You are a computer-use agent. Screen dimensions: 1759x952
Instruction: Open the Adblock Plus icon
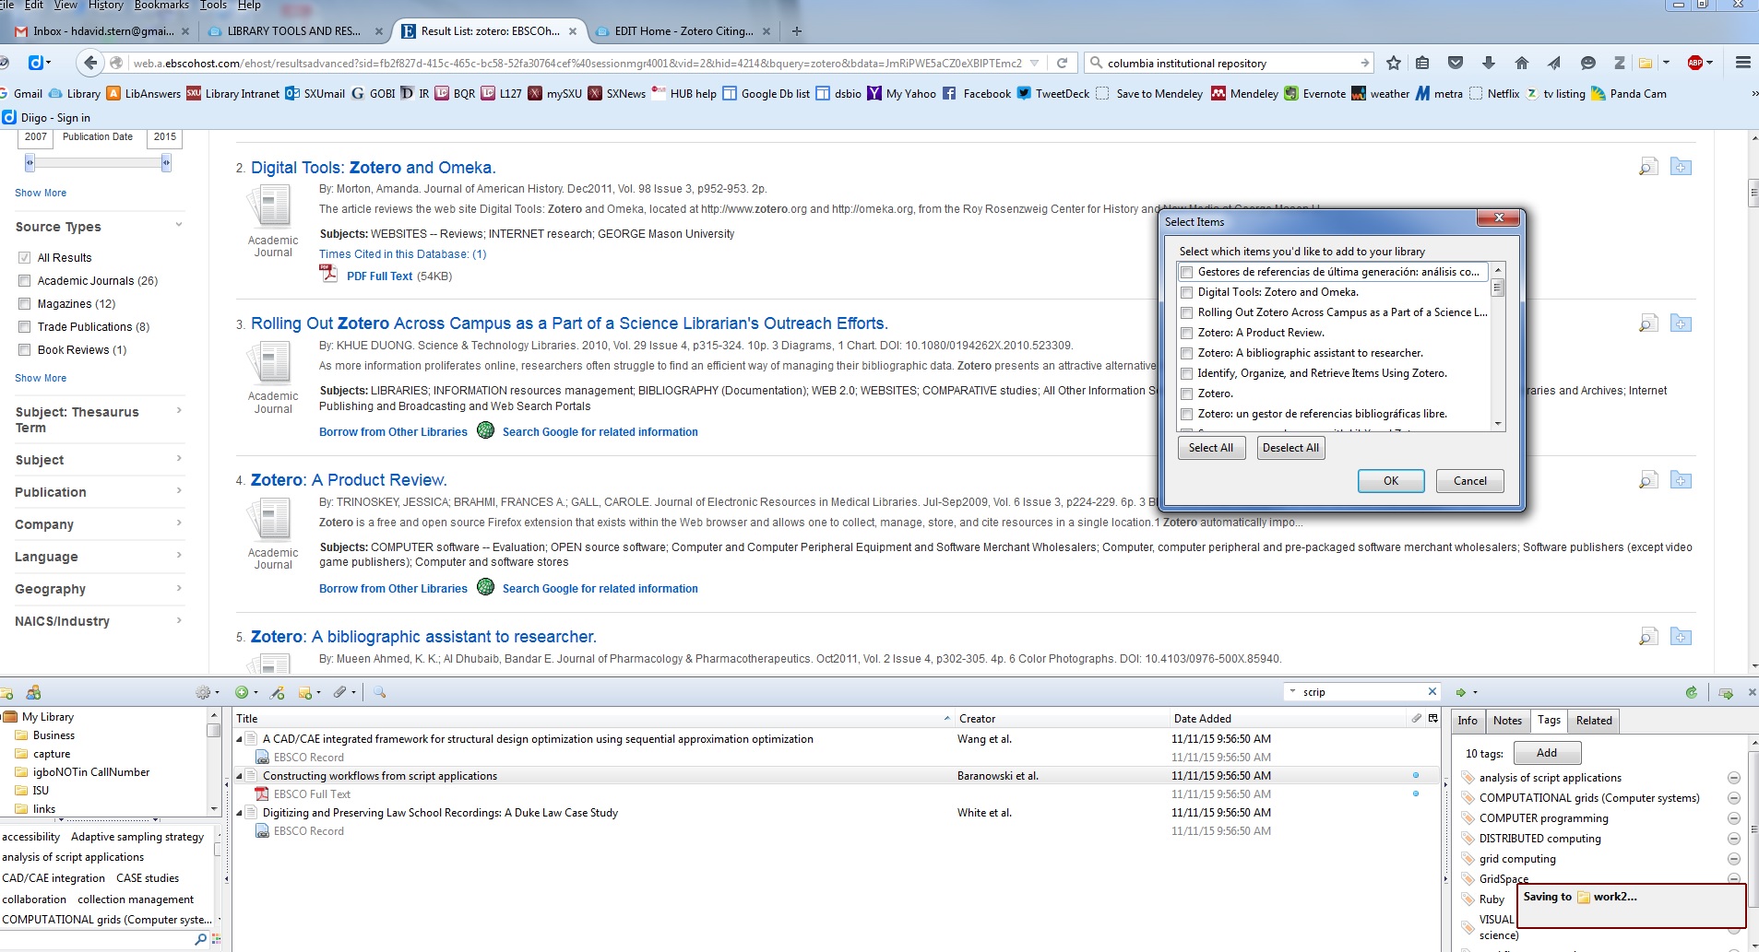(x=1694, y=63)
